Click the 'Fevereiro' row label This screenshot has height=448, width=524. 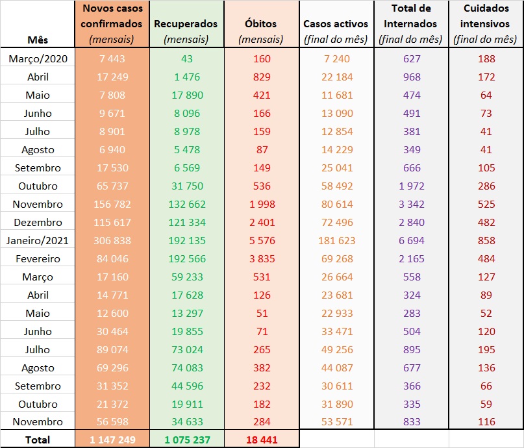[x=38, y=258]
